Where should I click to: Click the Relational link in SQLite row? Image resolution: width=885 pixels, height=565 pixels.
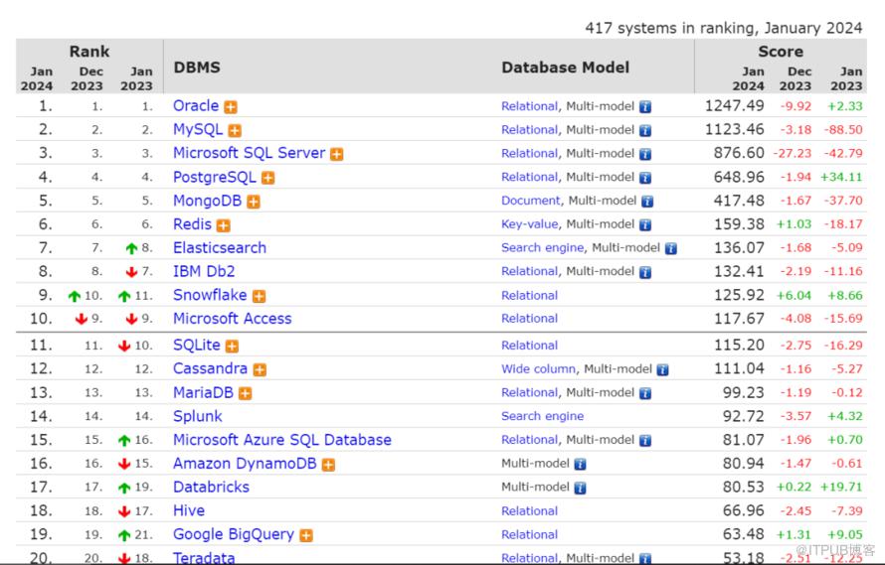[x=529, y=346]
